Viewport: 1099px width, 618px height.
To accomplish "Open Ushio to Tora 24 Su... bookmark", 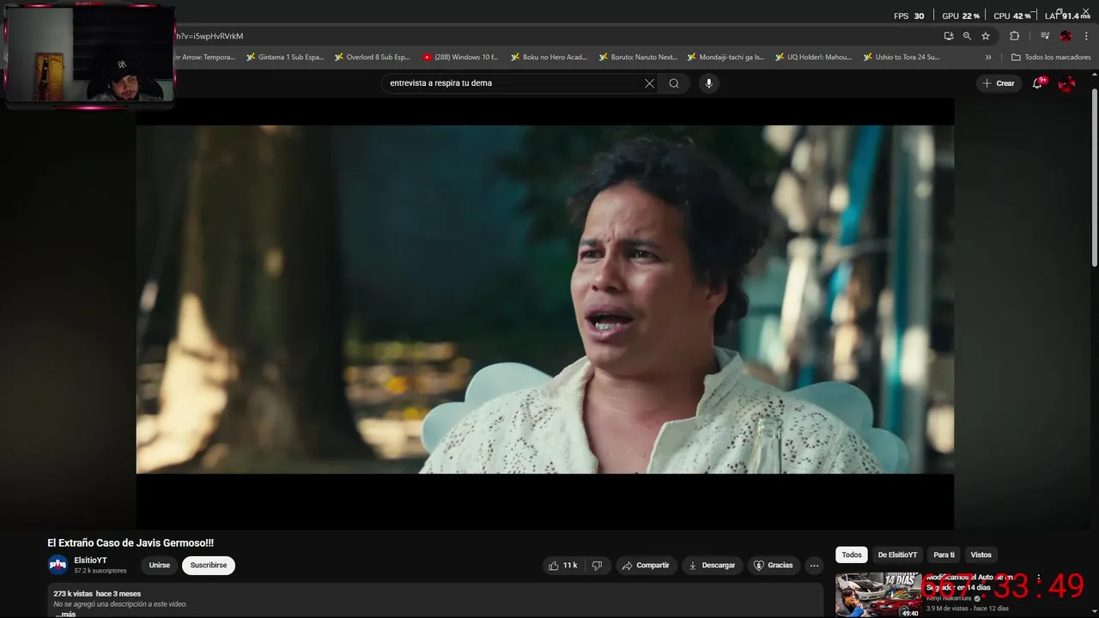I will tap(901, 58).
